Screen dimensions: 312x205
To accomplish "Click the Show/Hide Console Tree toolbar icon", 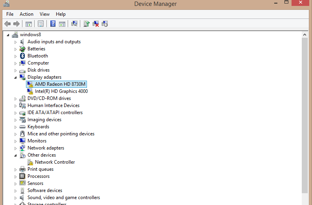I will 29,24.
